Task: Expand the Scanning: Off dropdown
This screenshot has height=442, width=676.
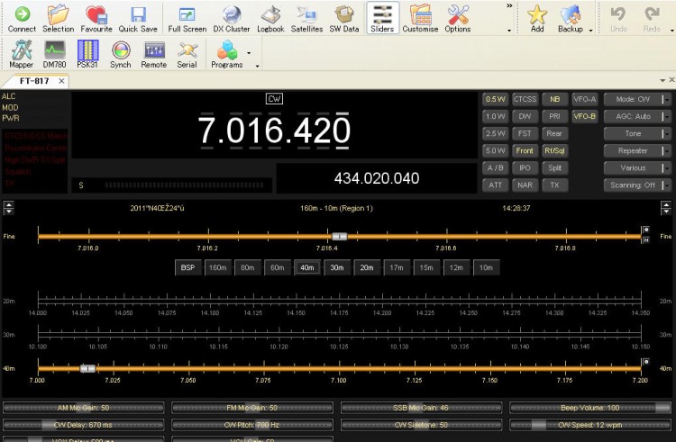Action: pyautogui.click(x=637, y=185)
